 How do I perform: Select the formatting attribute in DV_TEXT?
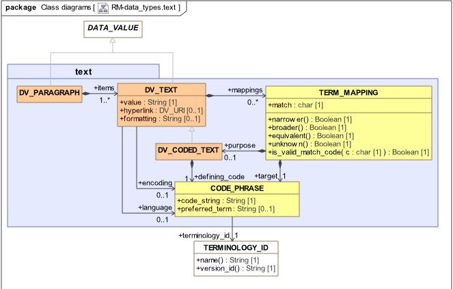[160, 118]
